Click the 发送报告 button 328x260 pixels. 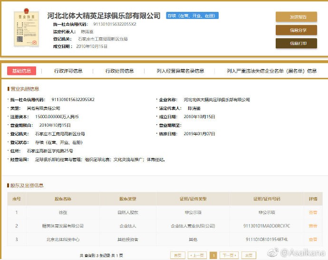click(x=296, y=17)
